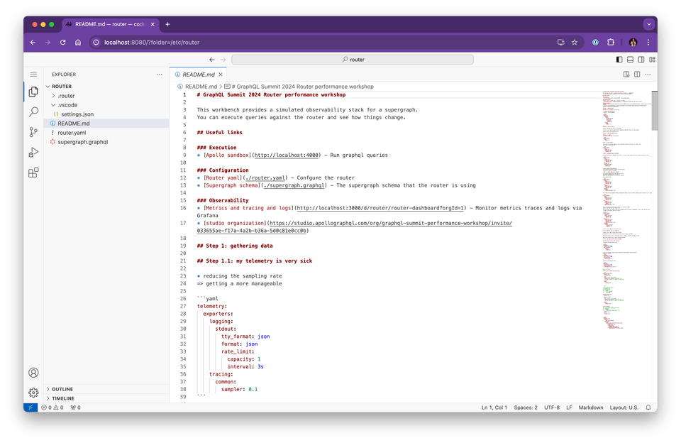681x443 pixels.
Task: Click the Ln 1, Col 1 cursor position
Action: [494, 408]
